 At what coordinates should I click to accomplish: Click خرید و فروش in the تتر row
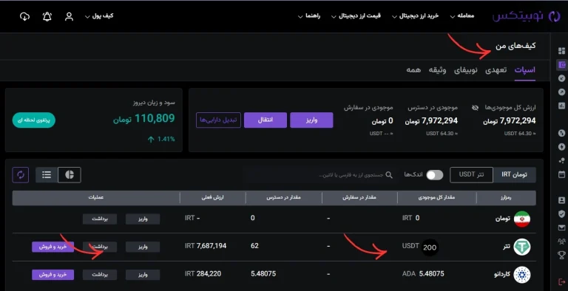point(53,247)
